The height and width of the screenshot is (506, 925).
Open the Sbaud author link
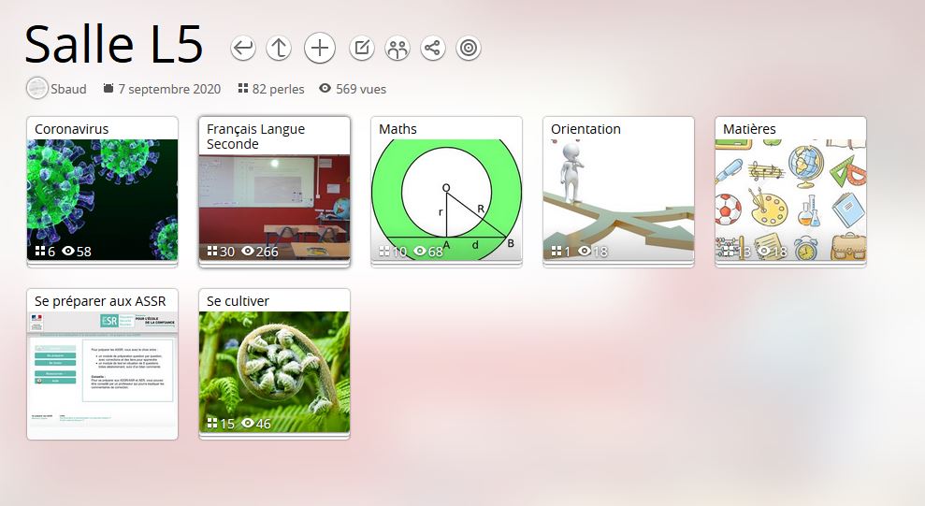pyautogui.click(x=68, y=89)
